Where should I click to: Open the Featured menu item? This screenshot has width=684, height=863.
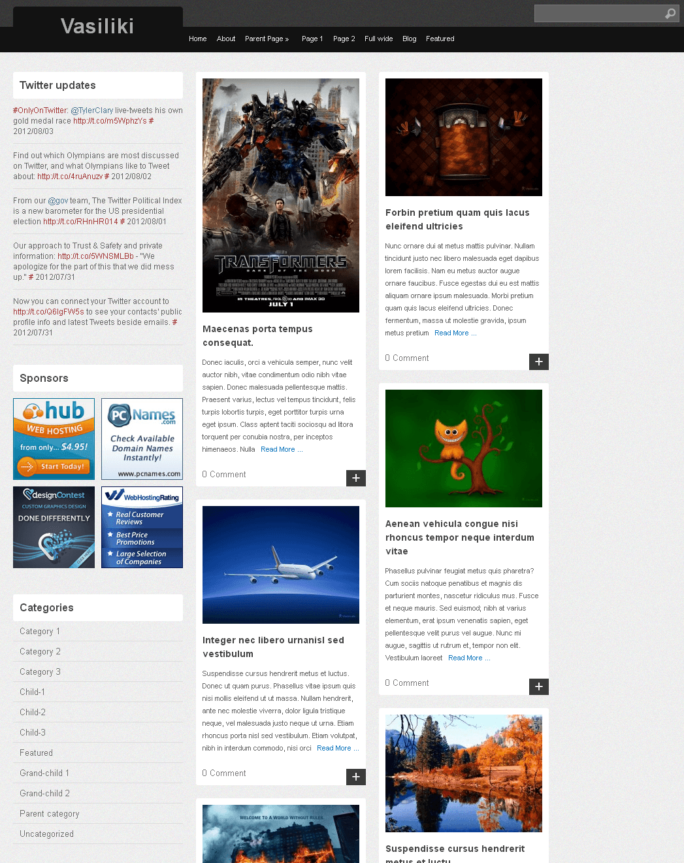point(440,39)
